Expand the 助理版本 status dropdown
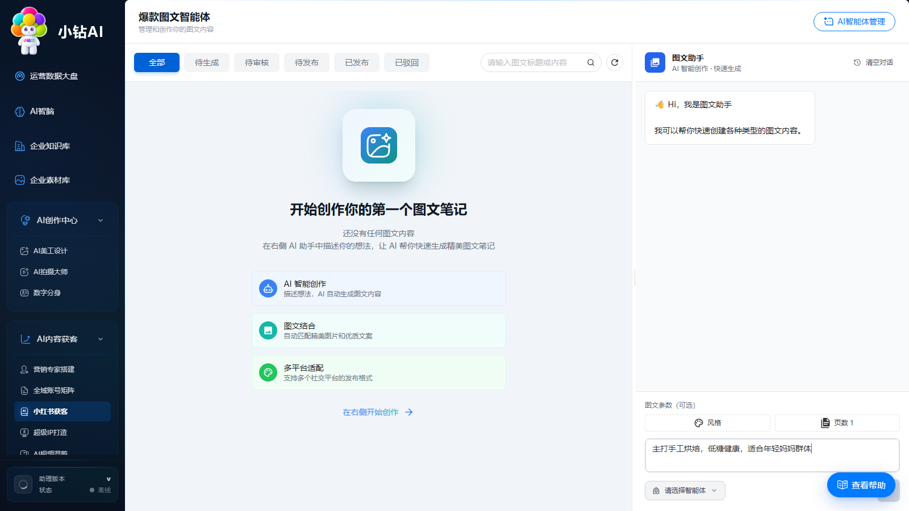The height and width of the screenshot is (511, 909). click(x=109, y=479)
